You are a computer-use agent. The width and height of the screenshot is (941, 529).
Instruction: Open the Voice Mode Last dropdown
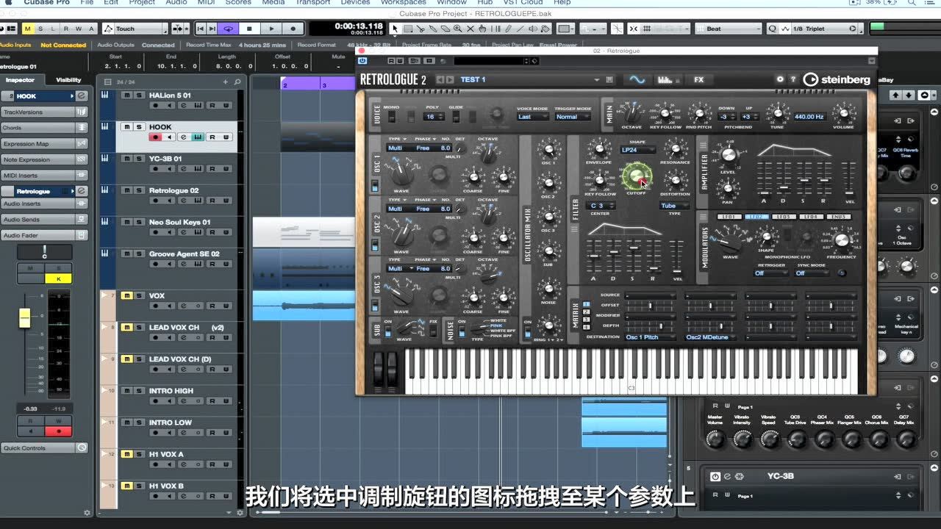click(x=532, y=117)
